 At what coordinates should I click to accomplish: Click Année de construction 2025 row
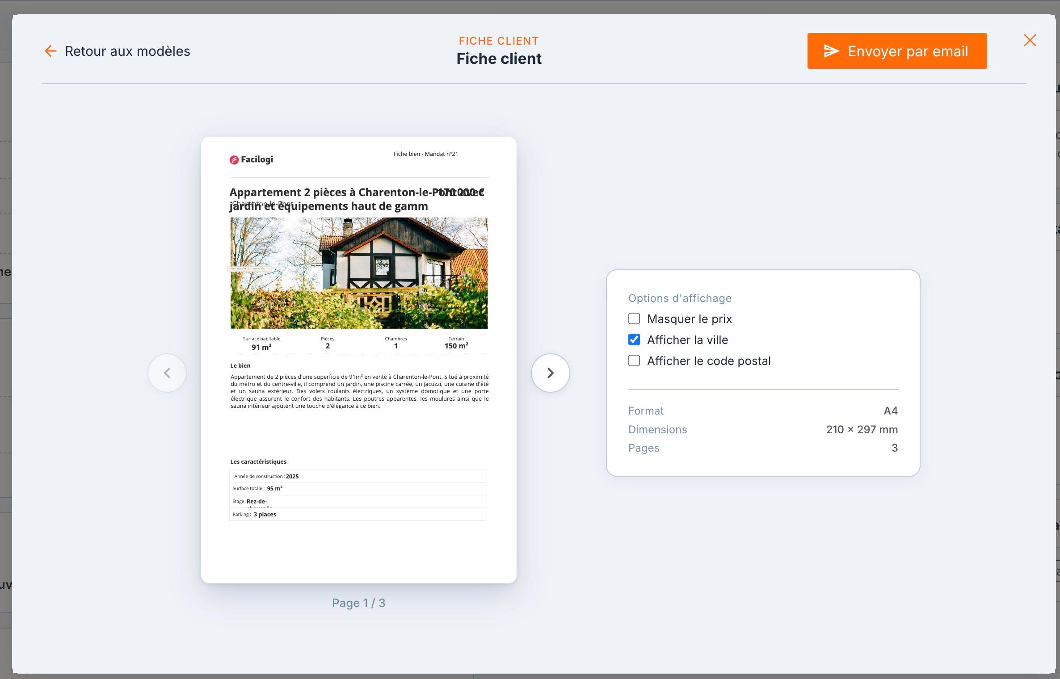click(358, 476)
